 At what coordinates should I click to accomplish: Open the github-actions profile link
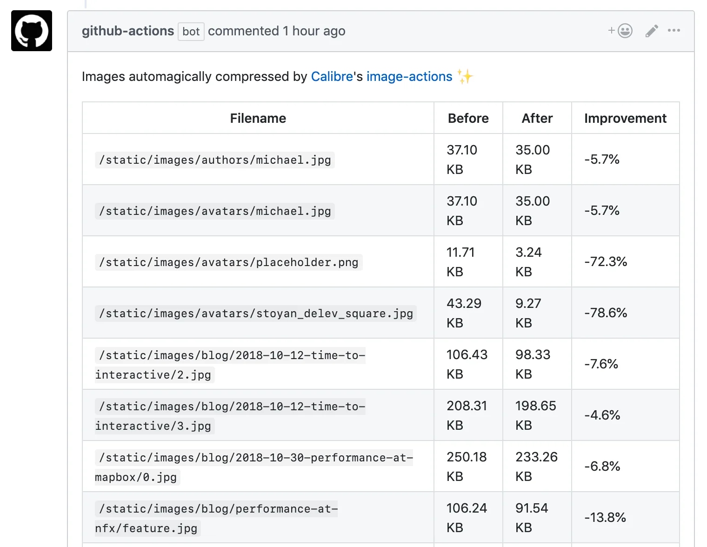(x=128, y=31)
